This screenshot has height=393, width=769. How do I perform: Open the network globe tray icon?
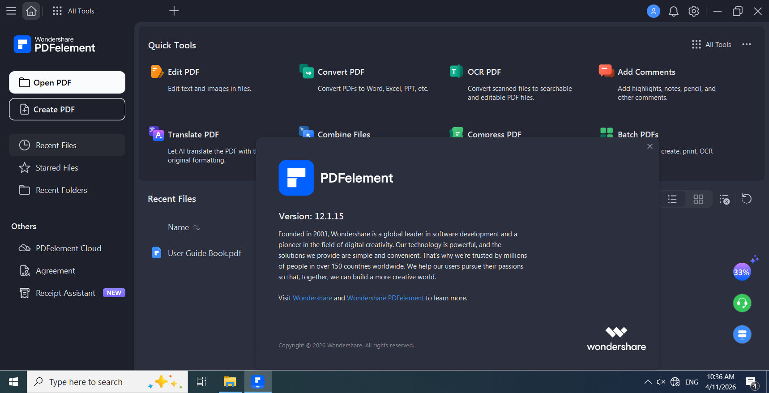click(x=675, y=382)
